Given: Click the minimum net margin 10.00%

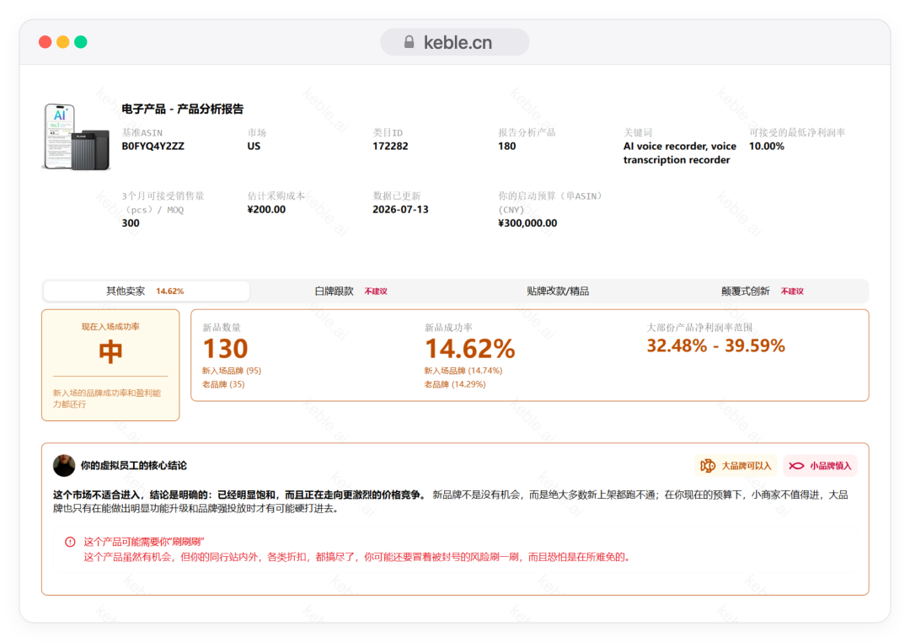Looking at the screenshot, I should [766, 147].
